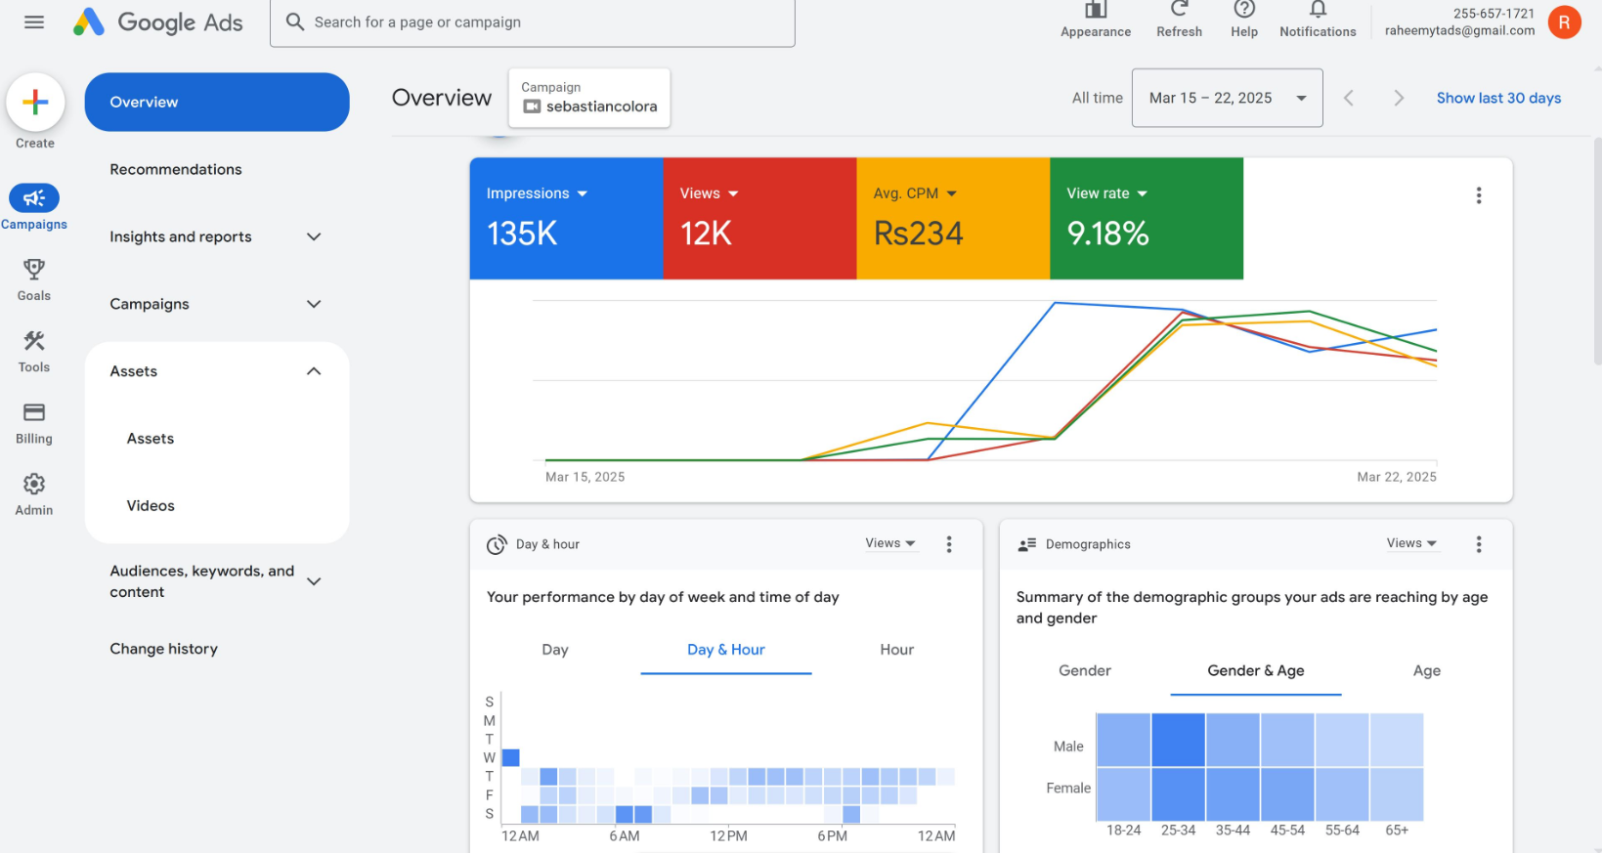Expand Insights and reports section
This screenshot has width=1602, height=853.
(314, 236)
